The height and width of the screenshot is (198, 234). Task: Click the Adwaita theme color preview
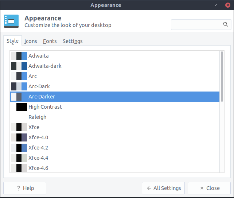pyautogui.click(x=19, y=56)
